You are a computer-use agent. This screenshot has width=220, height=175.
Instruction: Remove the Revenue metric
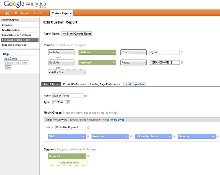pyautogui.click(x=131, y=137)
